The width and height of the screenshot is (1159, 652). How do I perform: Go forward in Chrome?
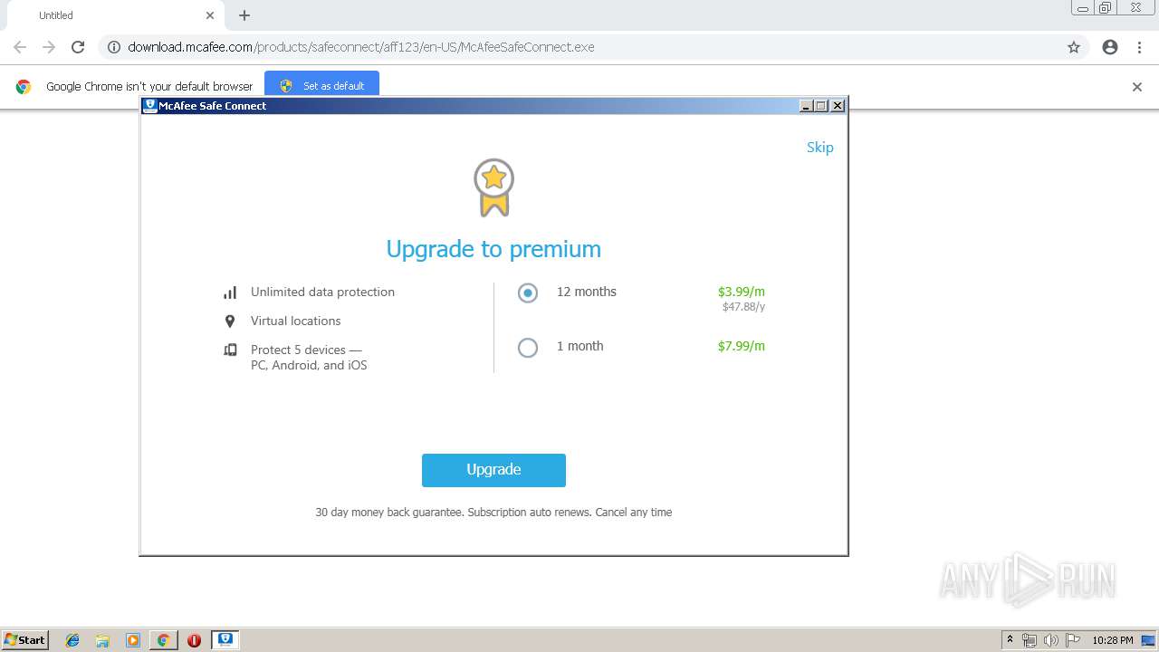pos(49,47)
